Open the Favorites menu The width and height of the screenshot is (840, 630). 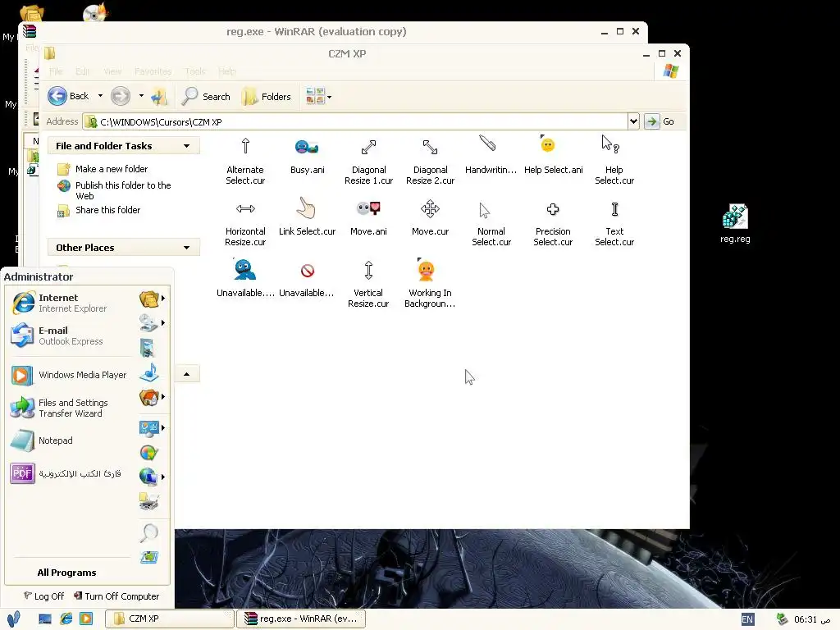(153, 71)
